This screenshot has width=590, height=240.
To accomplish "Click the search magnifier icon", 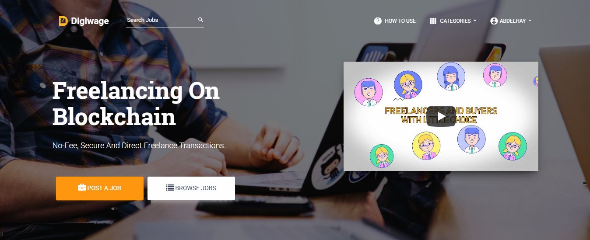I will [x=200, y=20].
